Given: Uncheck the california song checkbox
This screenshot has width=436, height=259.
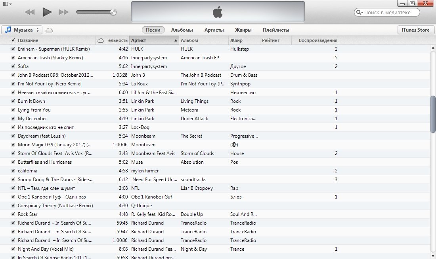Looking at the screenshot, I should click(13, 170).
